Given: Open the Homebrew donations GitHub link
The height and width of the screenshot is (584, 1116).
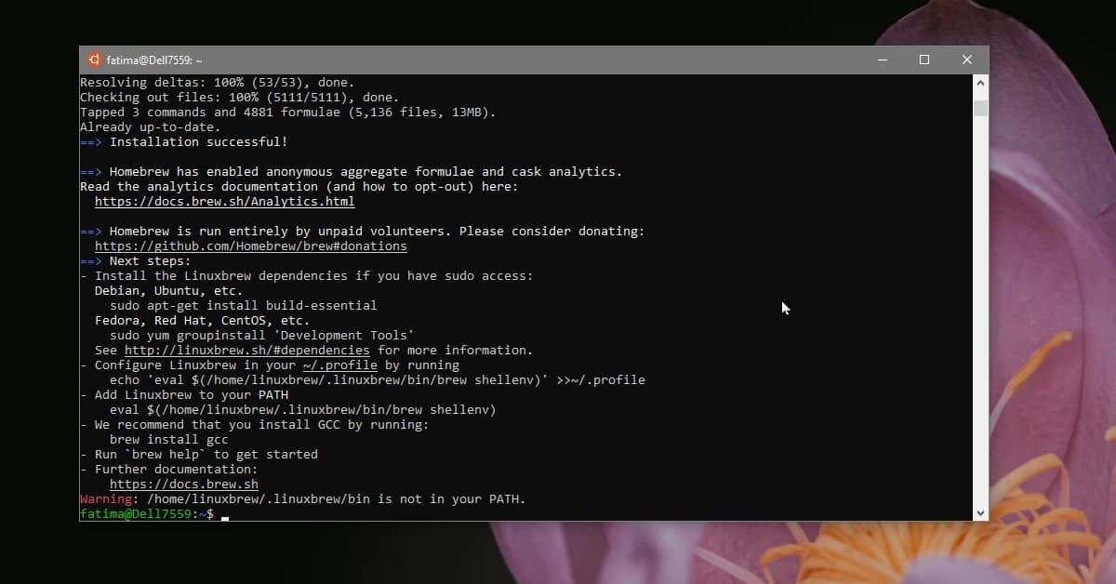Looking at the screenshot, I should 251,246.
